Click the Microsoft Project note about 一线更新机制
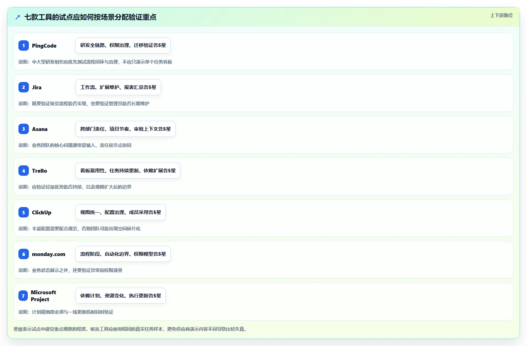 [66, 312]
